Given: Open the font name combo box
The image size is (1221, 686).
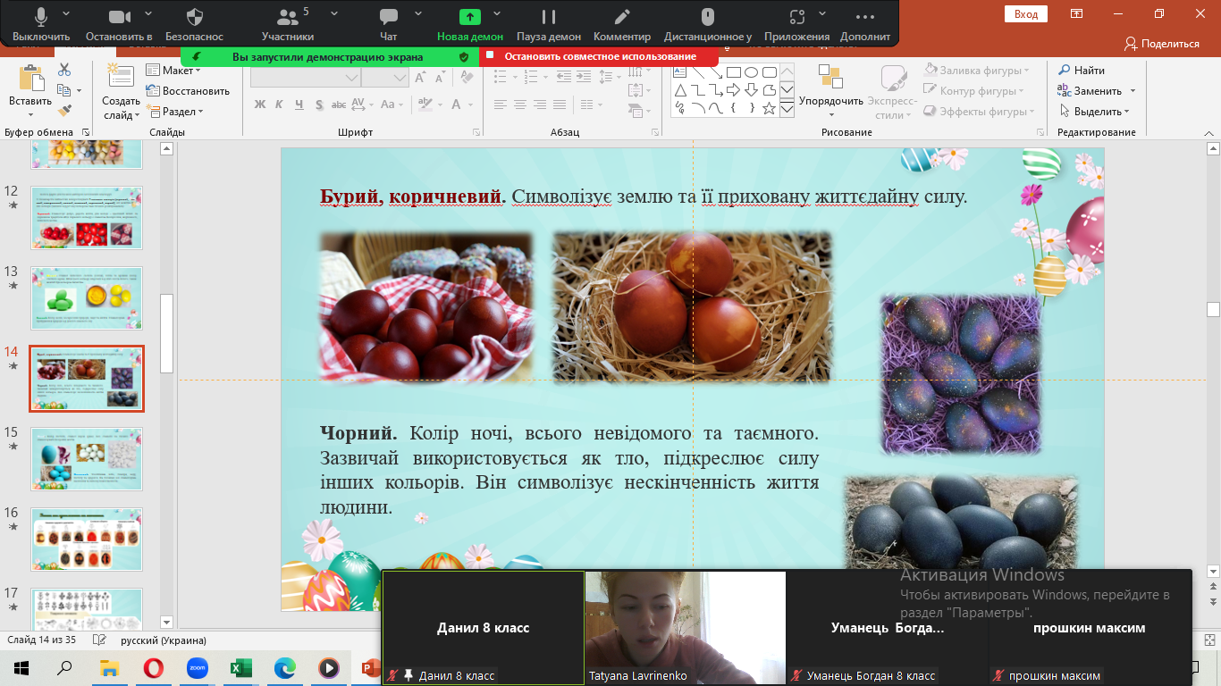Looking at the screenshot, I should 305,78.
